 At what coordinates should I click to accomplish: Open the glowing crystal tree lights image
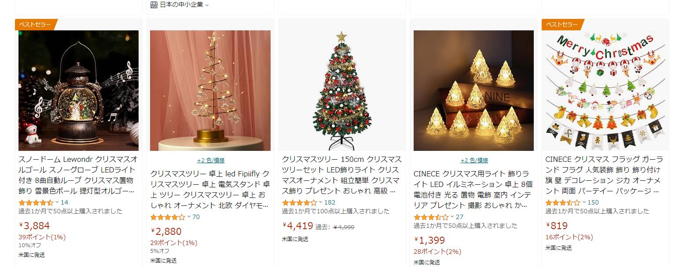(473, 91)
